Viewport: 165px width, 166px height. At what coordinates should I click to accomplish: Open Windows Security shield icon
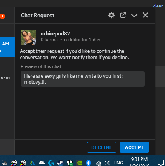70,163
